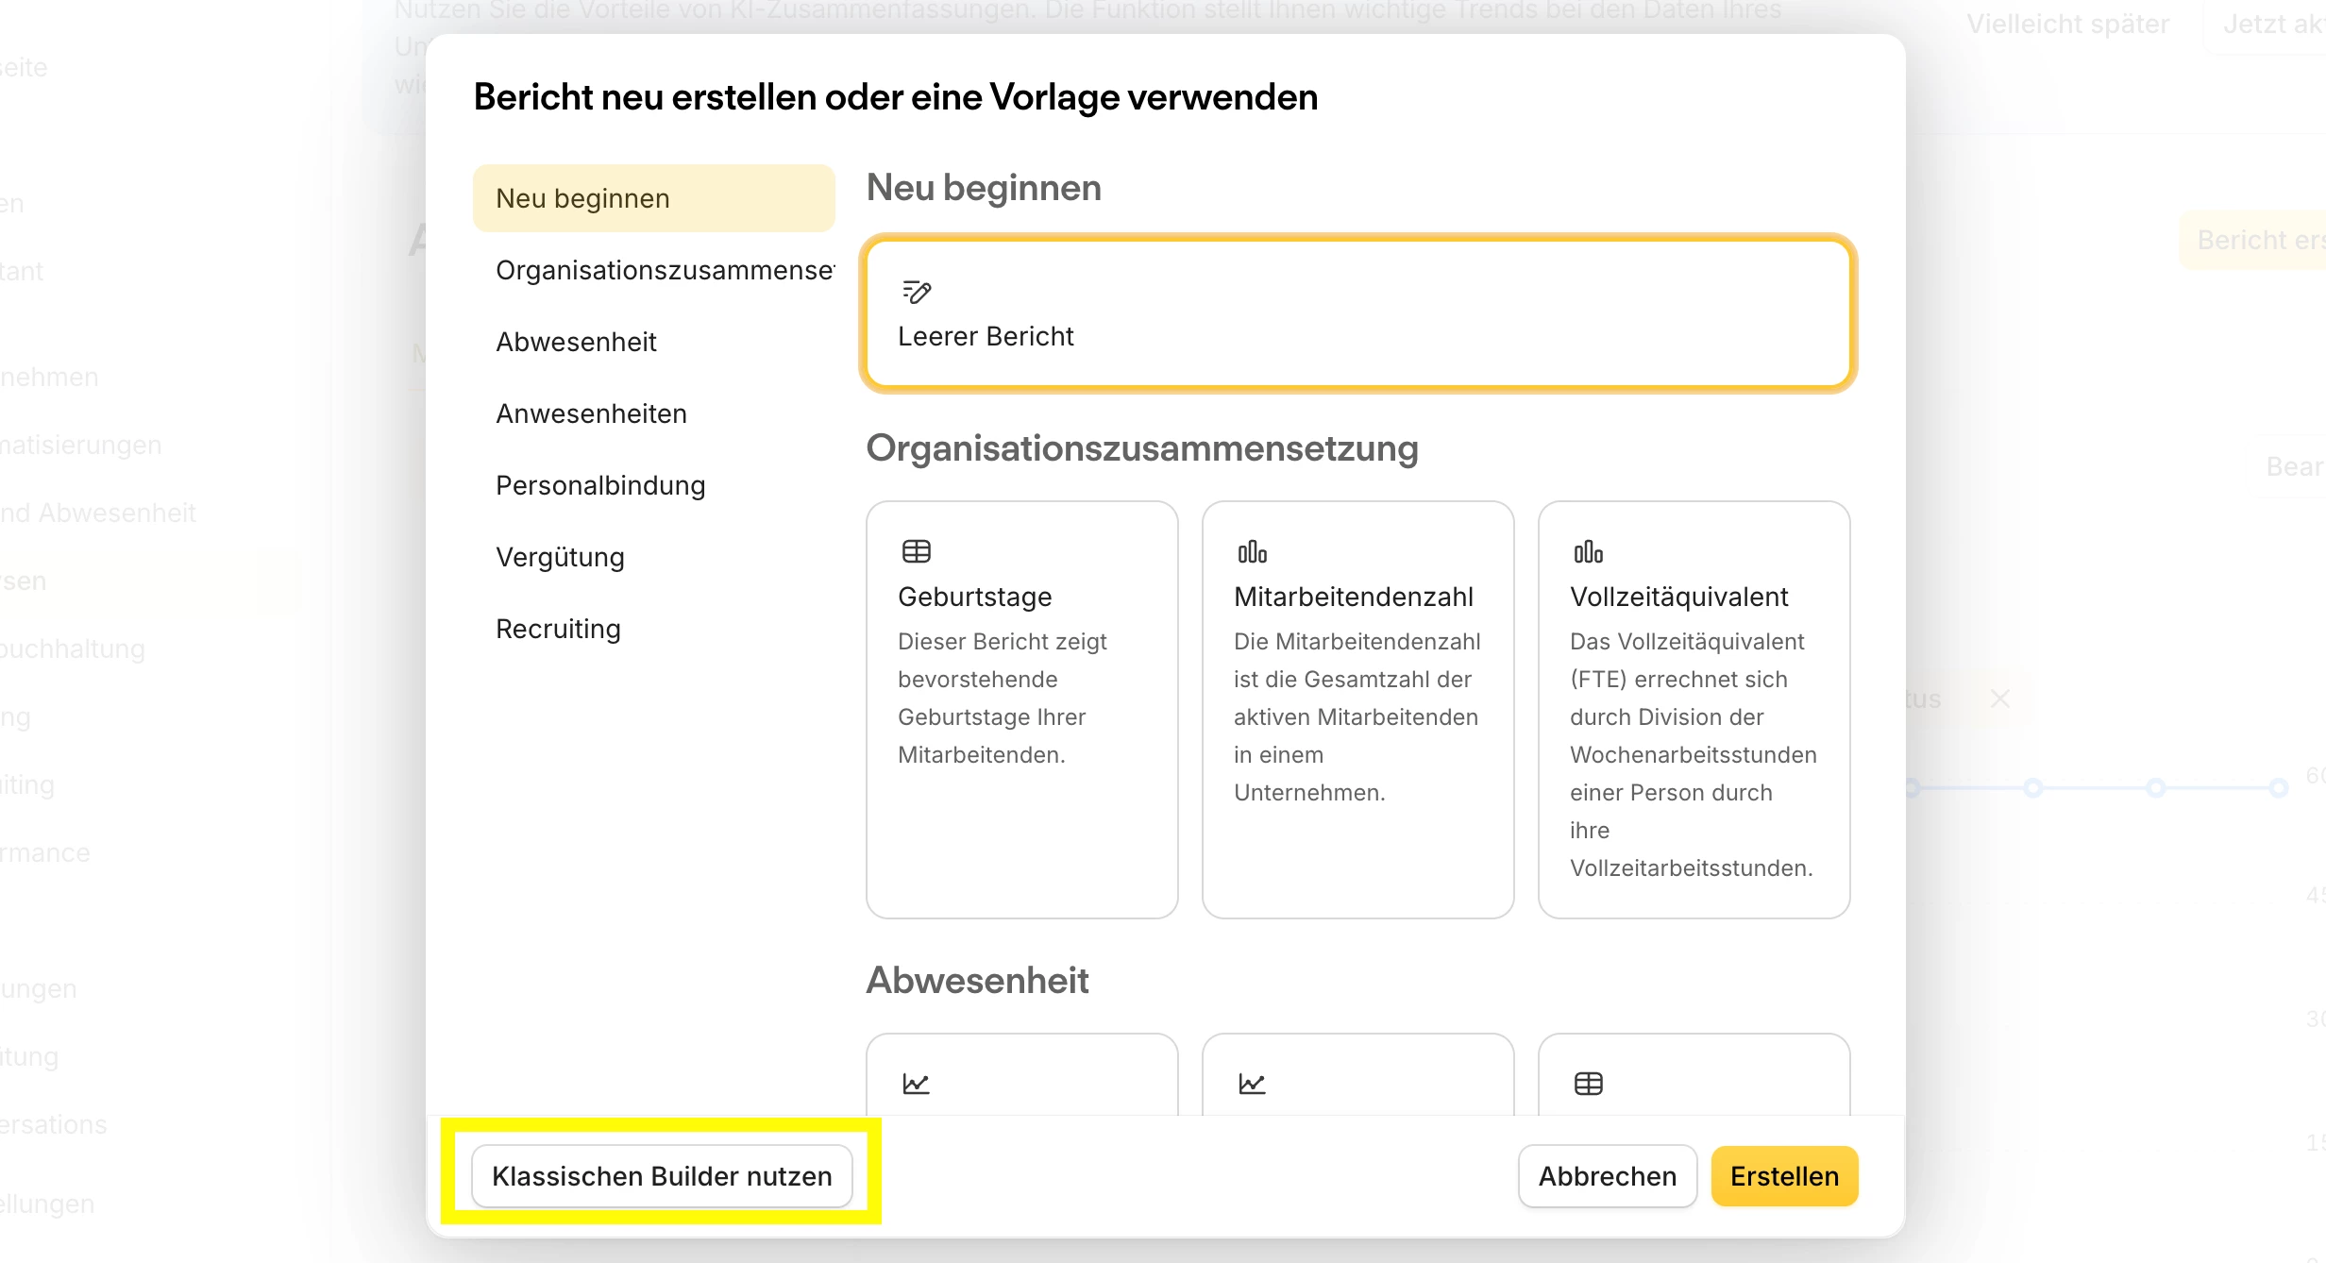
Task: Choose the Leerer Bericht card
Action: tap(1357, 313)
